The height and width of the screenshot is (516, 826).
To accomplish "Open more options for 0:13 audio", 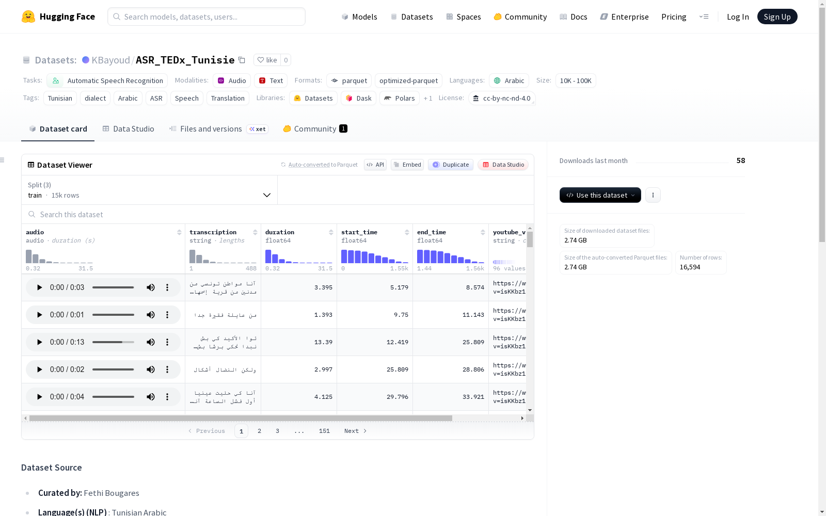I will pos(167,342).
